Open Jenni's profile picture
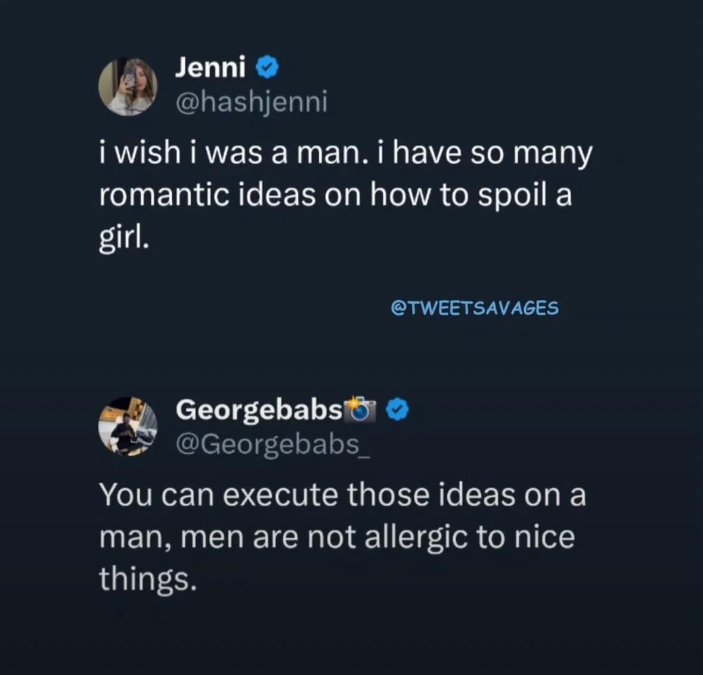 pos(128,86)
